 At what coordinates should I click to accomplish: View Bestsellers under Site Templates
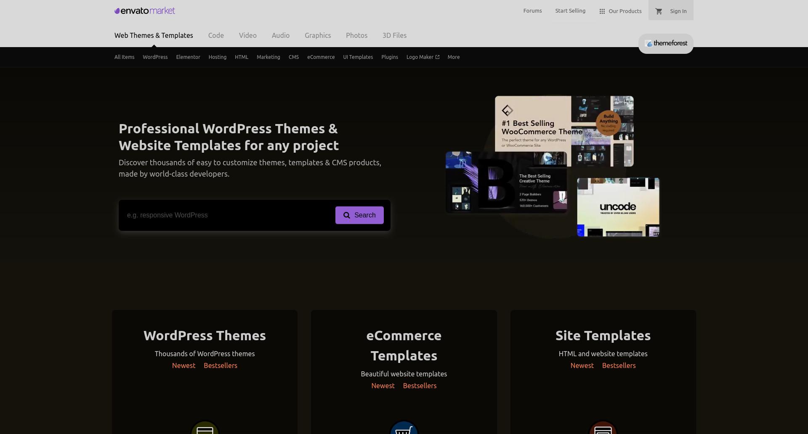tap(619, 365)
